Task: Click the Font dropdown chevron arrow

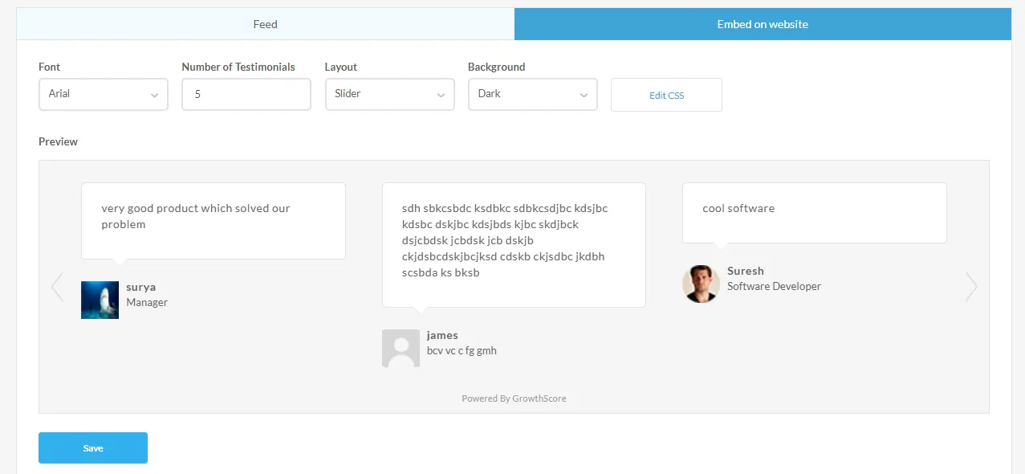Action: 154,96
